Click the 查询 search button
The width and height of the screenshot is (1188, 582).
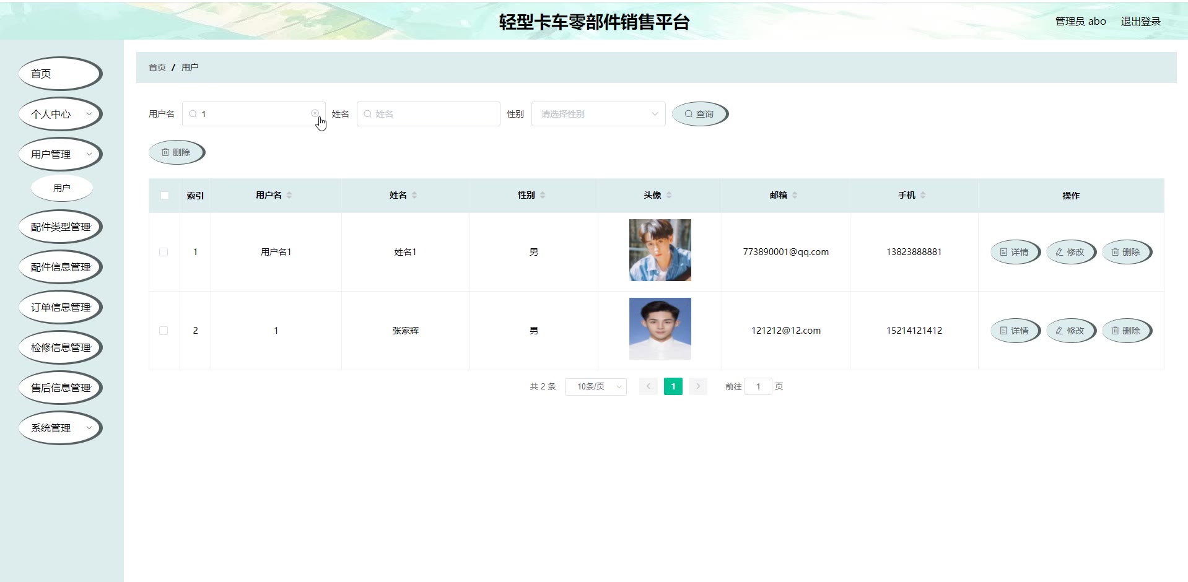pos(700,114)
